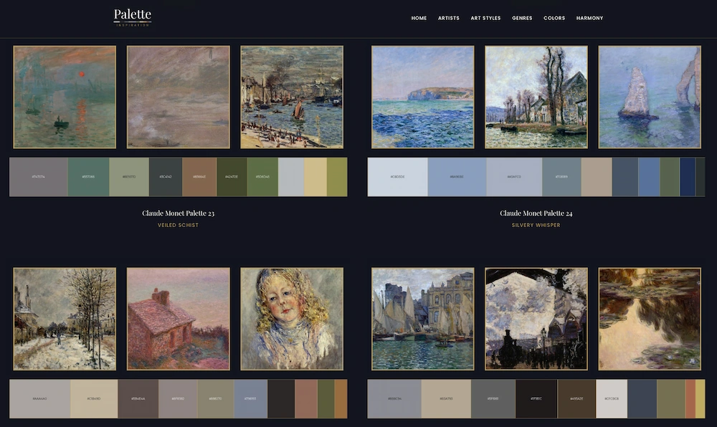Image resolution: width=717 pixels, height=427 pixels.
Task: Open the ARTISTS menu item
Action: tap(449, 18)
